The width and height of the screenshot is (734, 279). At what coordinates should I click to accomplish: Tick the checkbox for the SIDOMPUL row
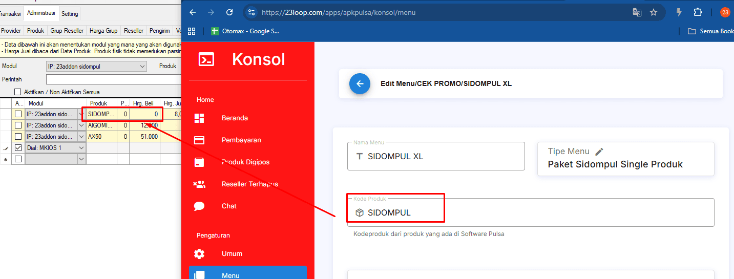pos(18,114)
